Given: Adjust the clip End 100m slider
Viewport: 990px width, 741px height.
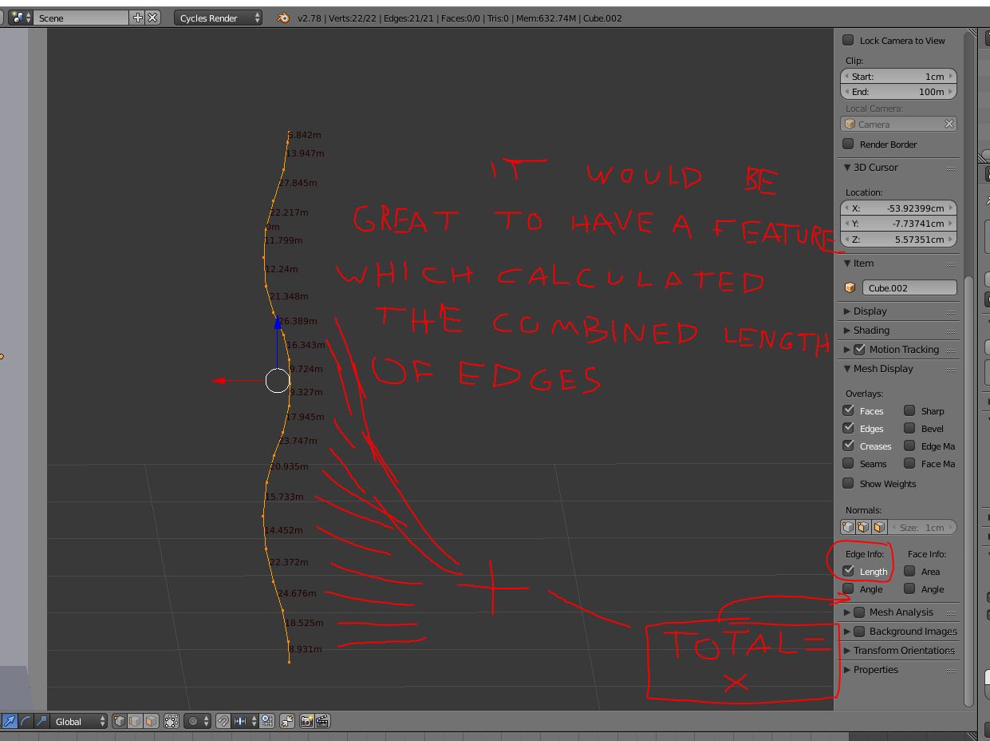Looking at the screenshot, I should (x=898, y=92).
